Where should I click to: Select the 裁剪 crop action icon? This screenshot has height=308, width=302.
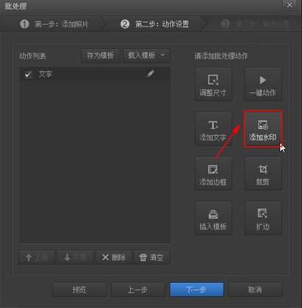[x=263, y=169]
